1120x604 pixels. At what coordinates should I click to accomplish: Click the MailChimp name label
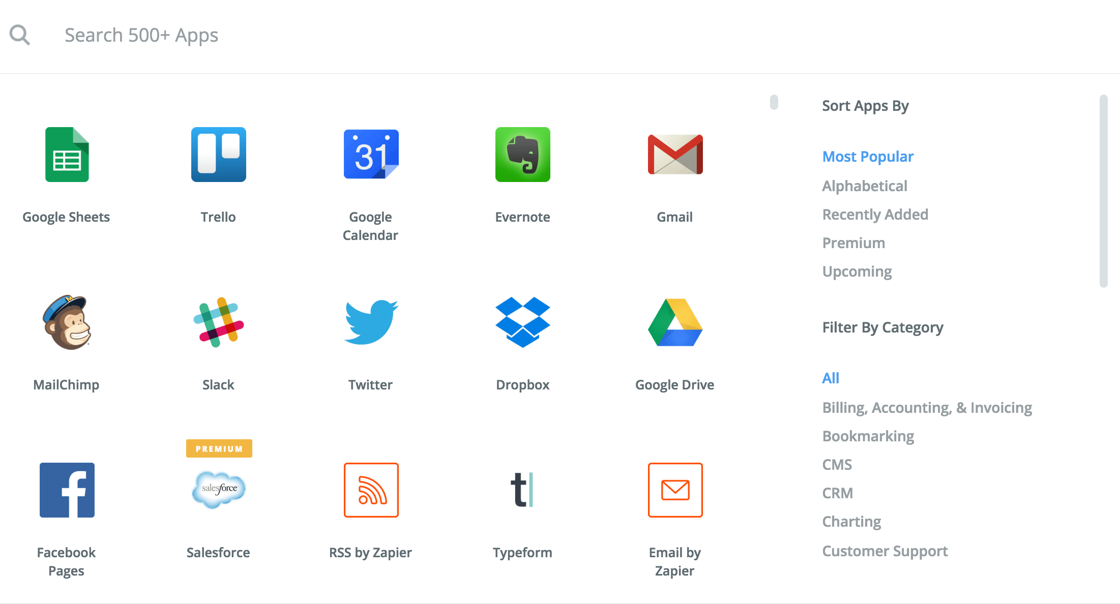point(66,385)
